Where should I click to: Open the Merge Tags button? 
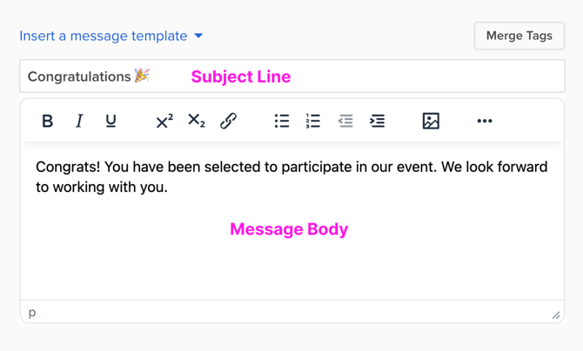[x=519, y=36]
